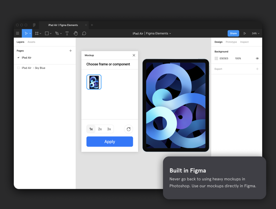
Task: Present prototype with play icon
Action: [245, 33]
